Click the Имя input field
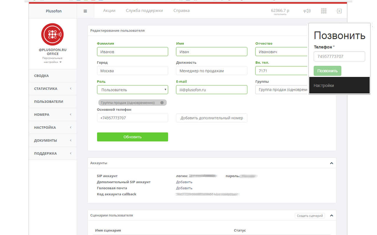The height and width of the screenshot is (235, 377). 212,52
